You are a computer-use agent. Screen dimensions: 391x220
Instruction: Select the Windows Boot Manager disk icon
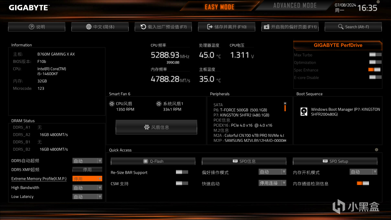point(304,112)
